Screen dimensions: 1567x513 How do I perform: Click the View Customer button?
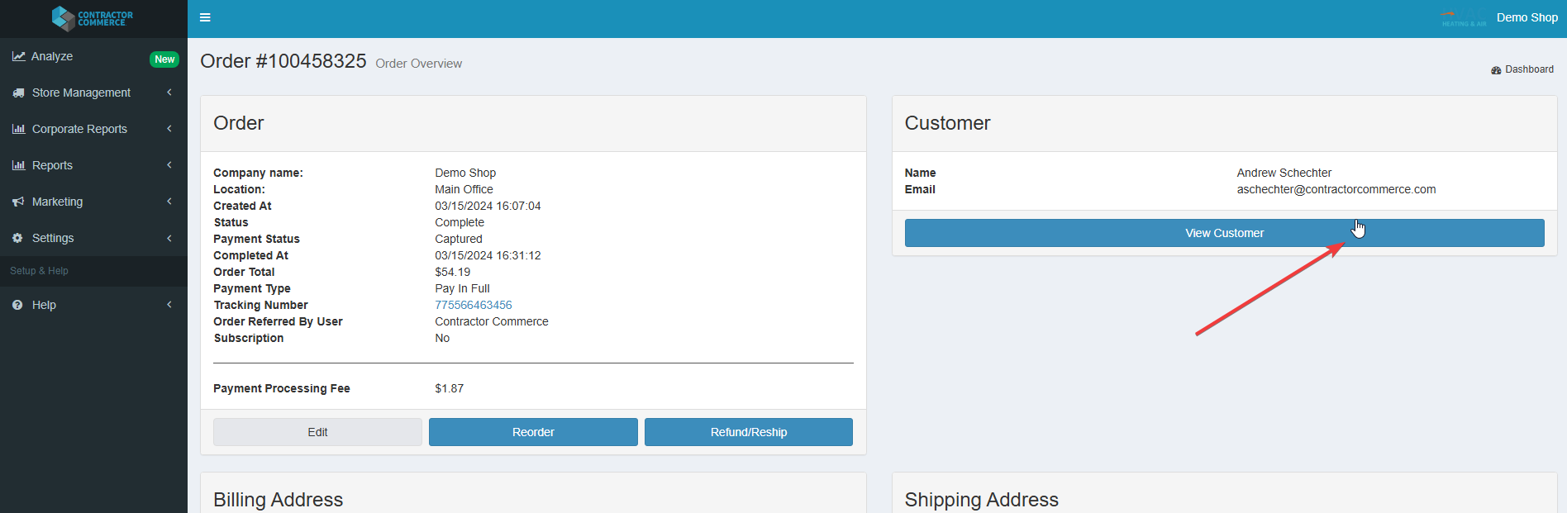click(1224, 233)
